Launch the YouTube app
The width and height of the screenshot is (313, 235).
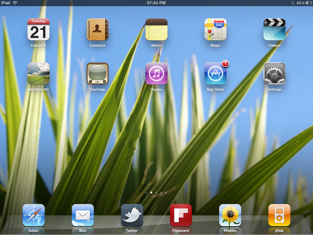[98, 73]
